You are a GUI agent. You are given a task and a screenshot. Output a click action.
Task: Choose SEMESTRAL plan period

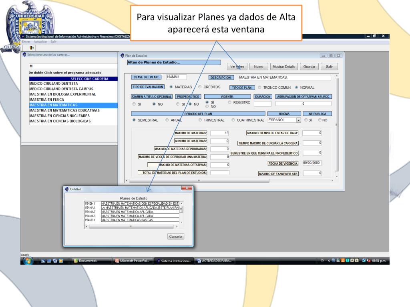click(134, 120)
